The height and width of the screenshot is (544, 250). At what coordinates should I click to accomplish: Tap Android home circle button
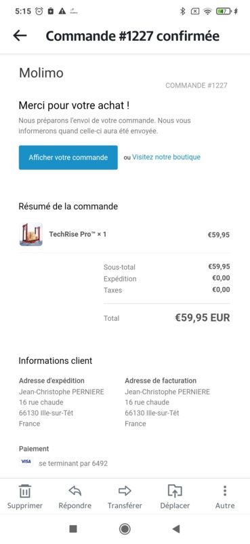pyautogui.click(x=125, y=529)
